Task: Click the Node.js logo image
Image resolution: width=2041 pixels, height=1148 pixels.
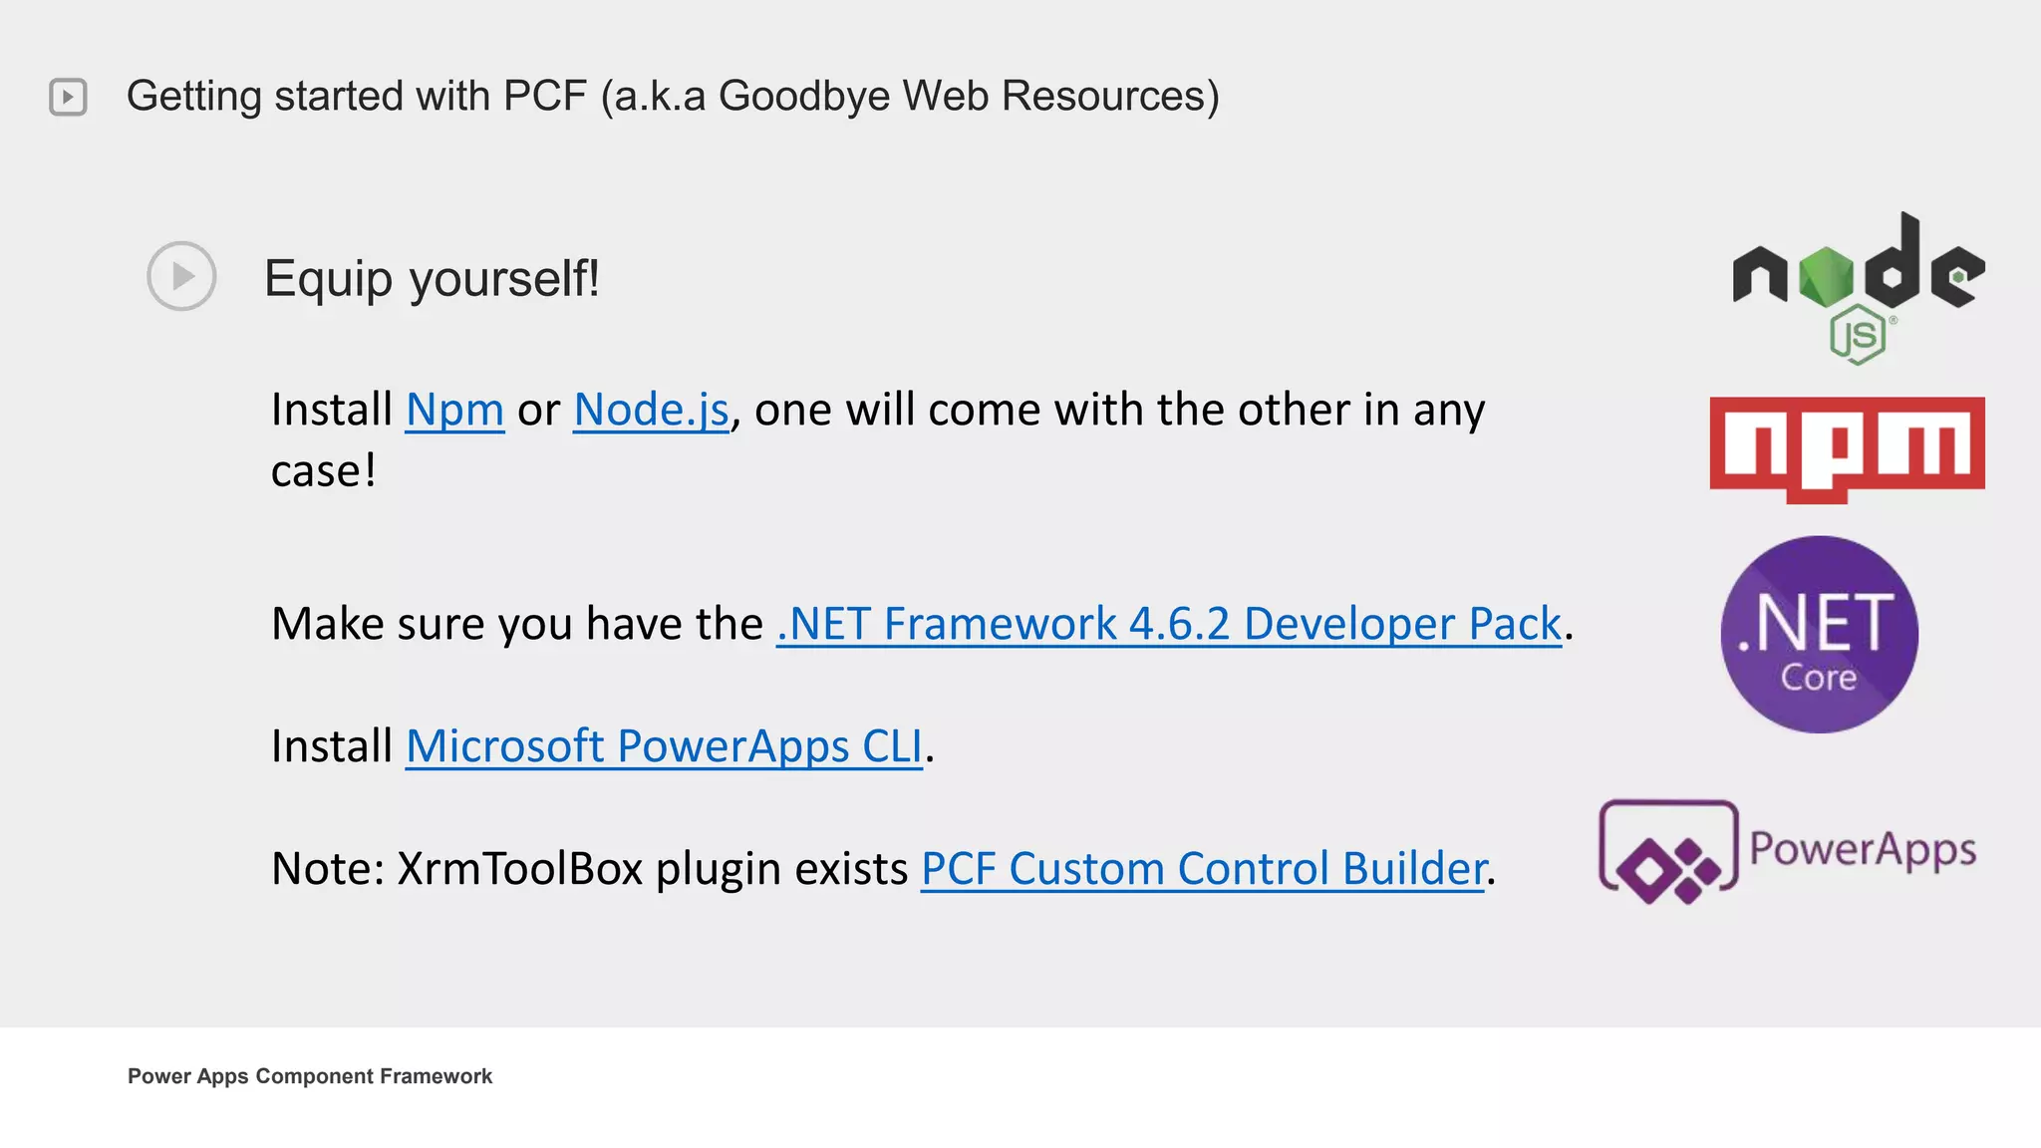Action: click(x=1859, y=288)
